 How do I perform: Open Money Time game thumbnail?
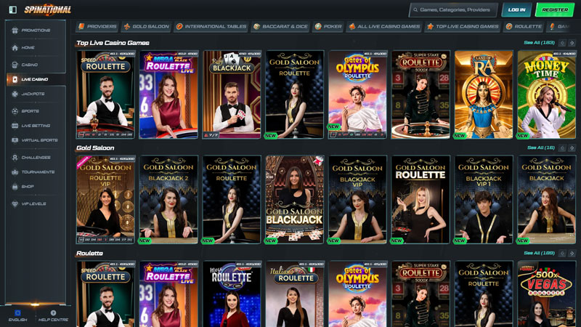[x=547, y=94]
